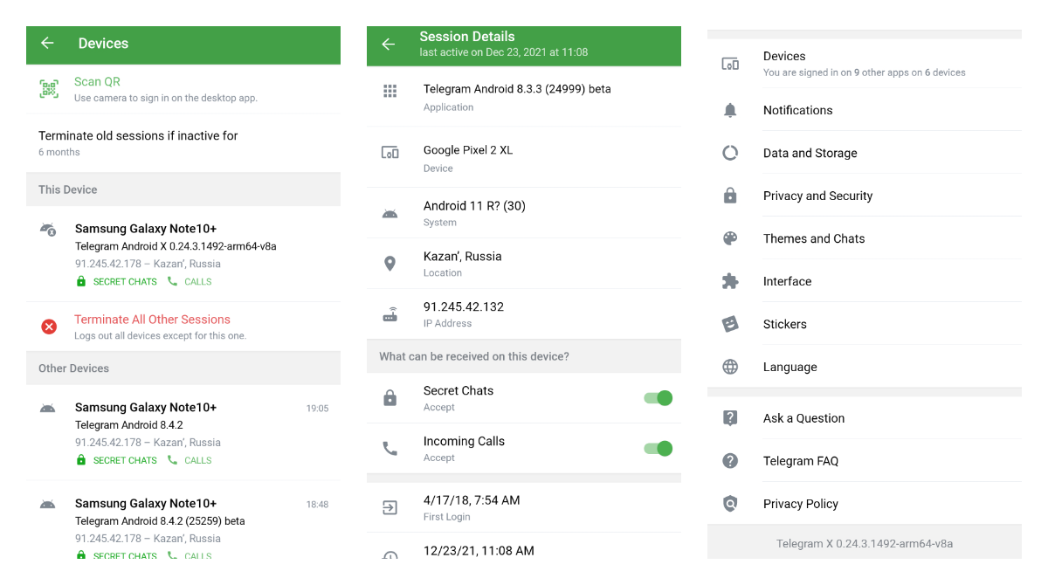
Task: Click the Android system icon
Action: [x=390, y=214]
